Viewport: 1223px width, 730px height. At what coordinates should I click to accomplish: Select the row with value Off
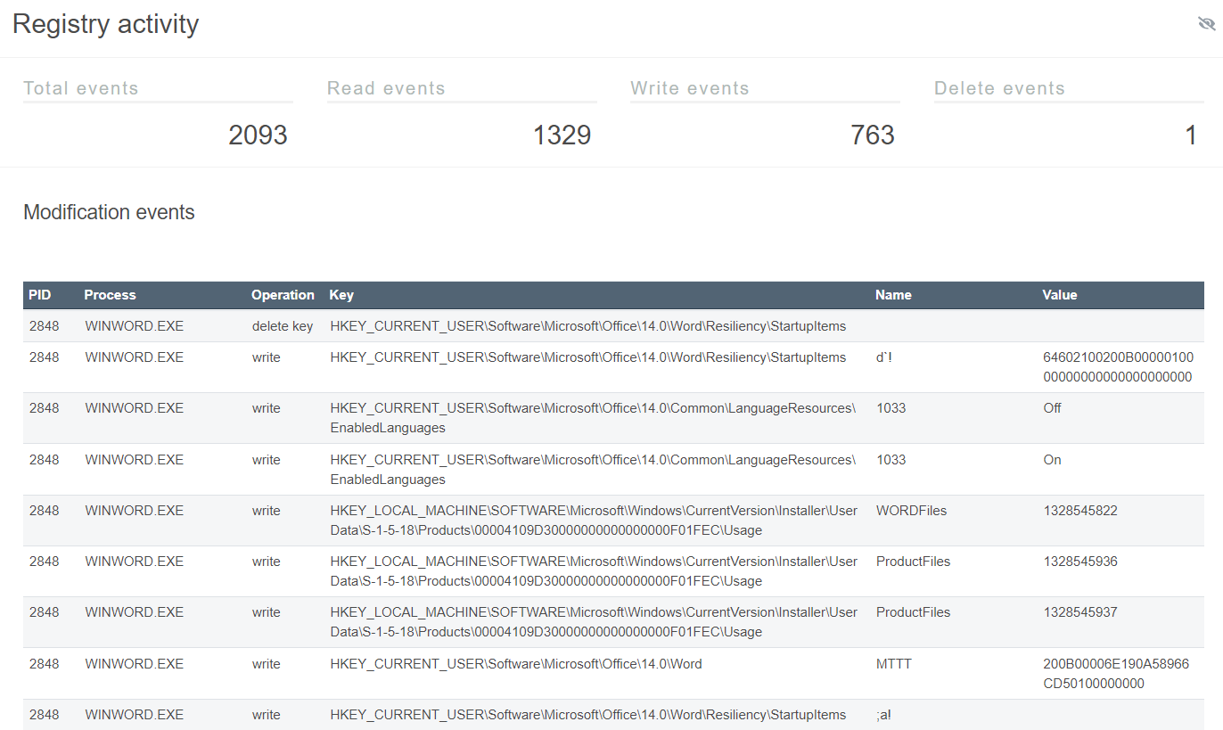(1052, 408)
